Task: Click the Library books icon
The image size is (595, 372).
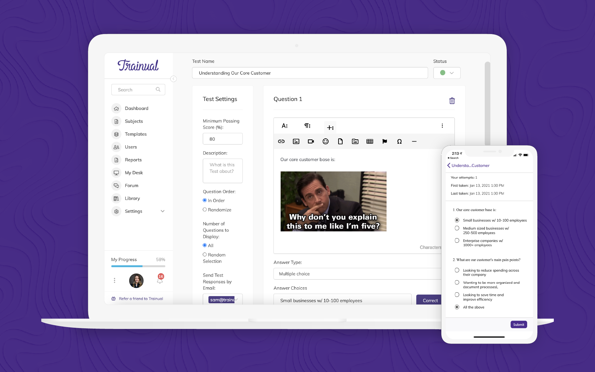Action: click(116, 198)
